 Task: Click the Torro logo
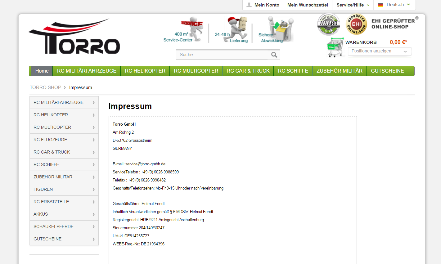click(74, 37)
